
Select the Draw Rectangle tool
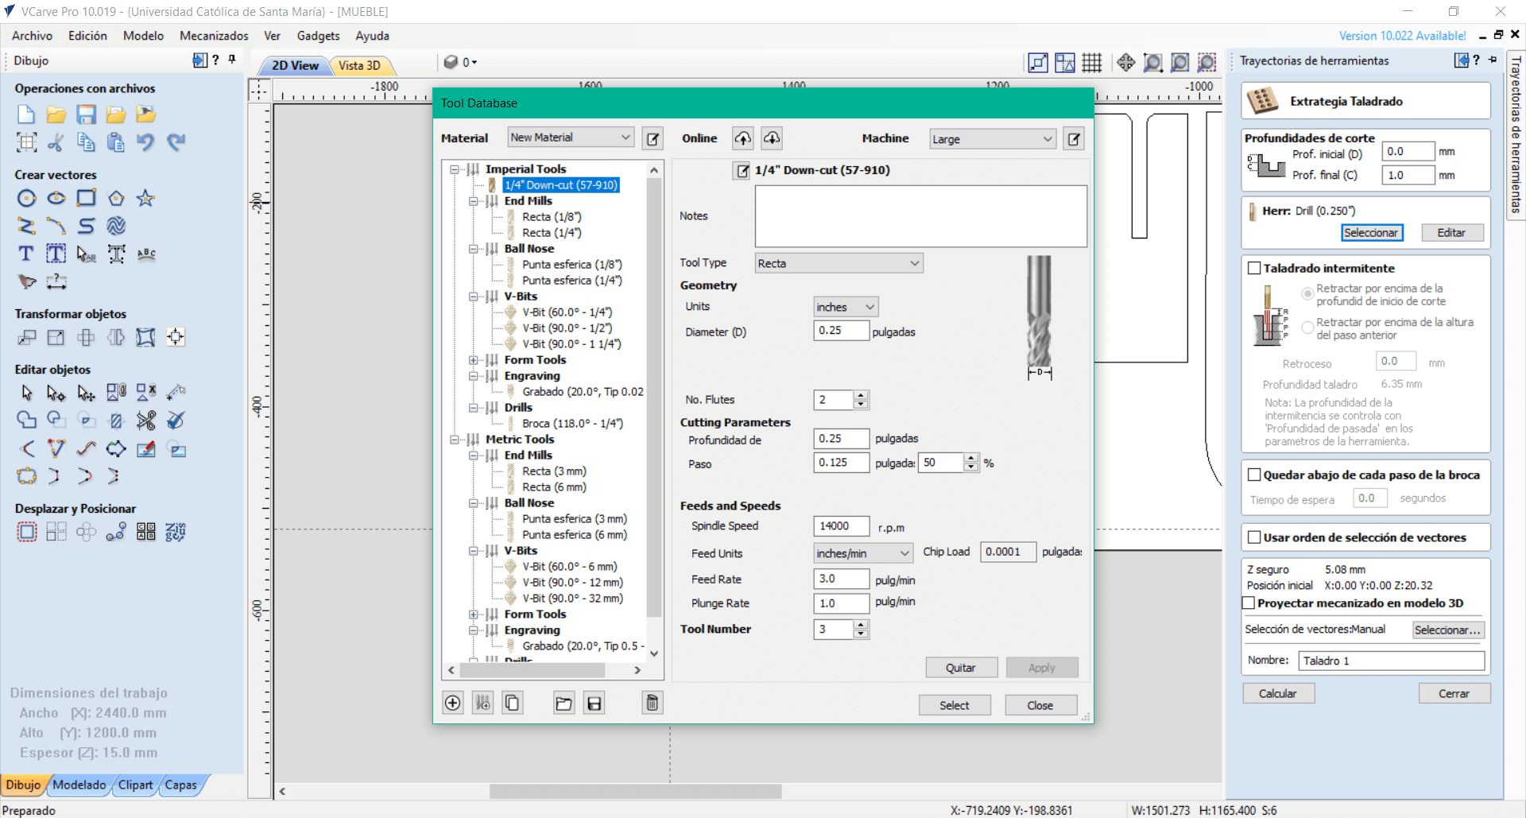[86, 198]
